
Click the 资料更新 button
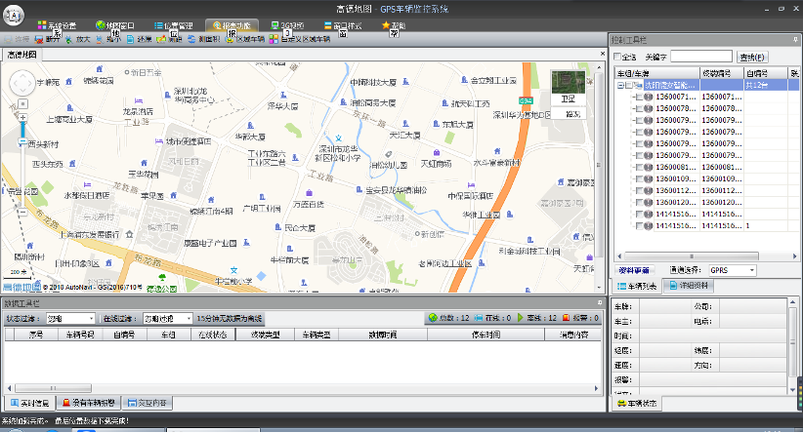point(634,269)
